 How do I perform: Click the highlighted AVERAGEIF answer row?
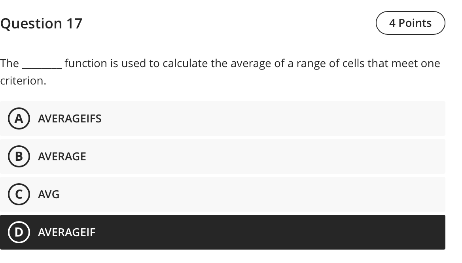(x=223, y=232)
